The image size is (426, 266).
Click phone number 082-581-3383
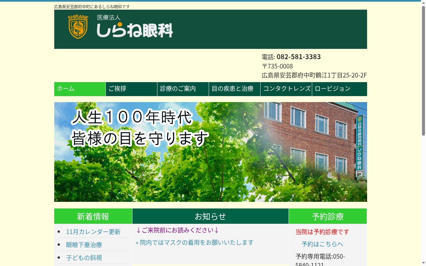(x=299, y=57)
